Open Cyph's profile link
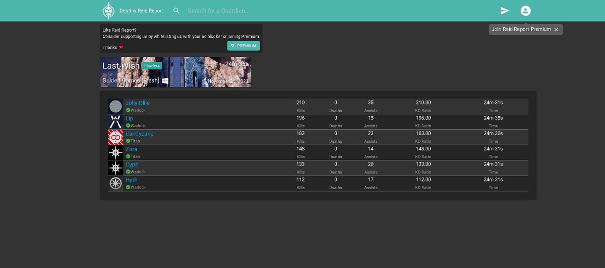This screenshot has width=605, height=268. tap(132, 164)
